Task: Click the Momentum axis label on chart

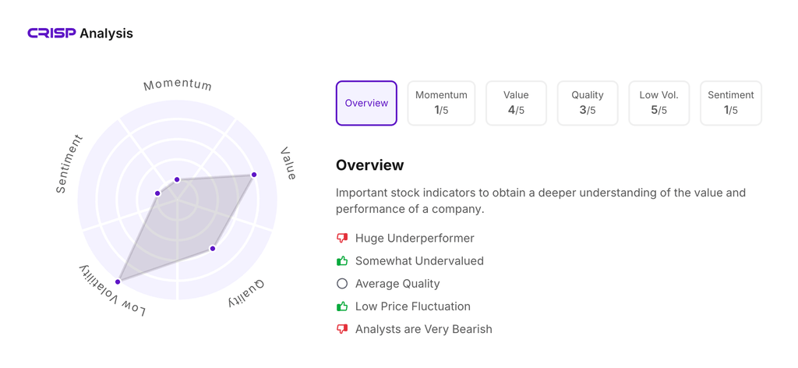Action: coord(178,85)
